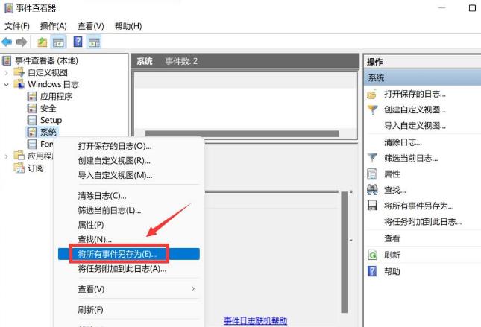
Task: Click the funnel icon for 筛选当前日志
Action: pyautogui.click(x=372, y=158)
